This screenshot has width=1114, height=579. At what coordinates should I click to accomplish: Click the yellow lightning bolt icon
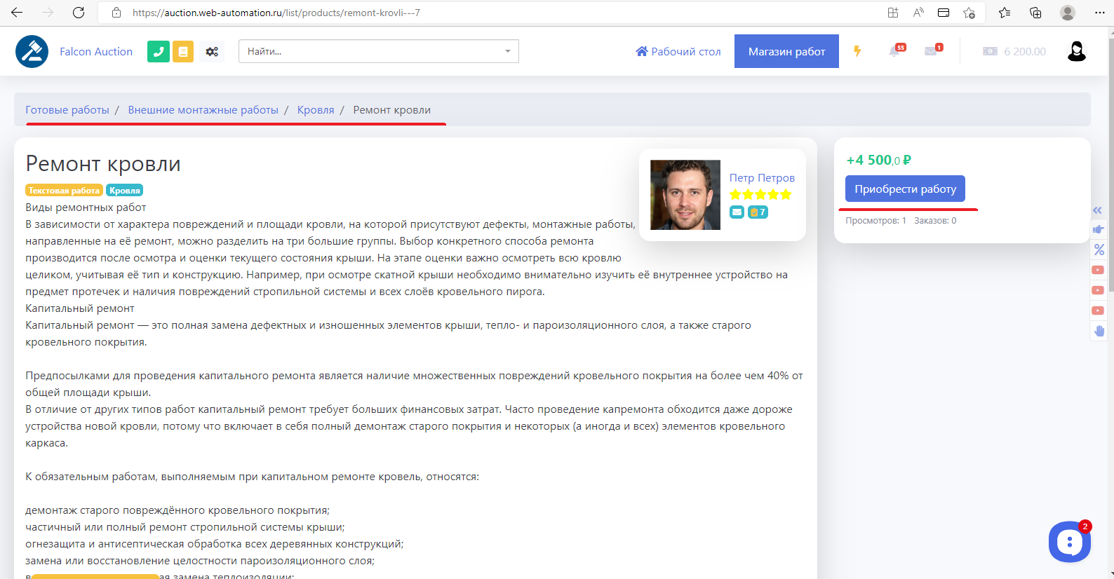[x=857, y=51]
